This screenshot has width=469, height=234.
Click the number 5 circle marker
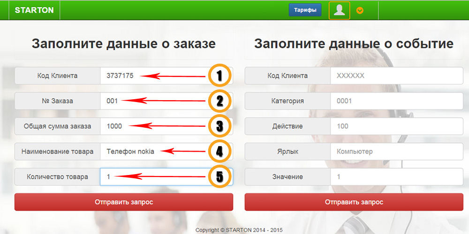(219, 177)
